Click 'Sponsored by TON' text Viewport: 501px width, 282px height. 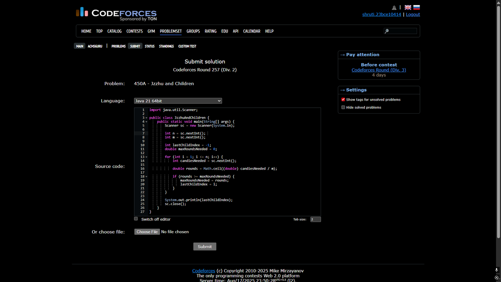[x=138, y=19]
